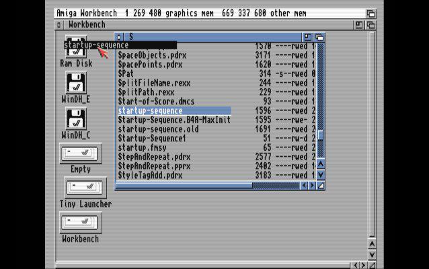Click the S window zoom gadget

click(x=307, y=37)
